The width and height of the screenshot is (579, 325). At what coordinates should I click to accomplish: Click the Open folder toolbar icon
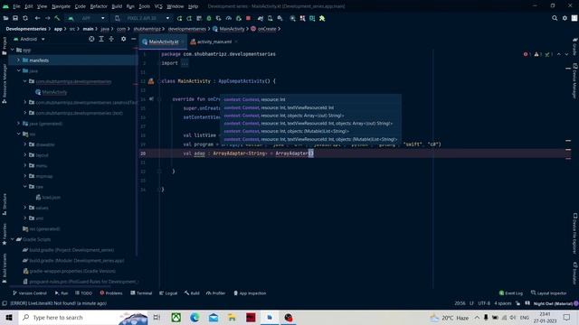click(5, 18)
